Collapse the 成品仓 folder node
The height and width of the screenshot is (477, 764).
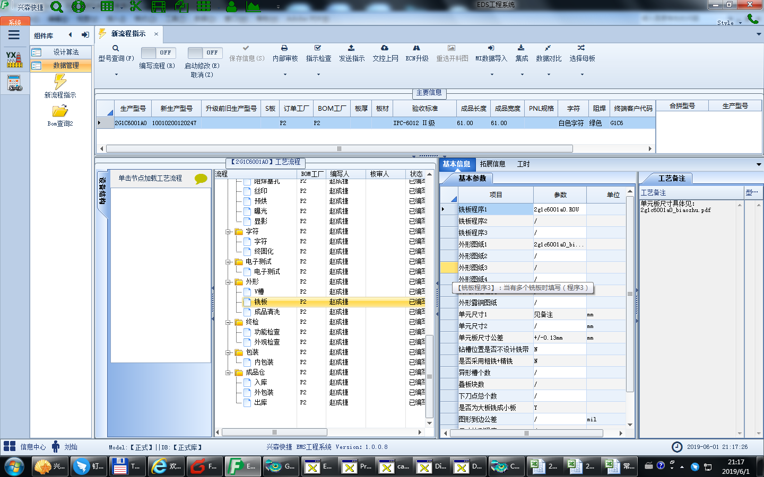pos(229,373)
